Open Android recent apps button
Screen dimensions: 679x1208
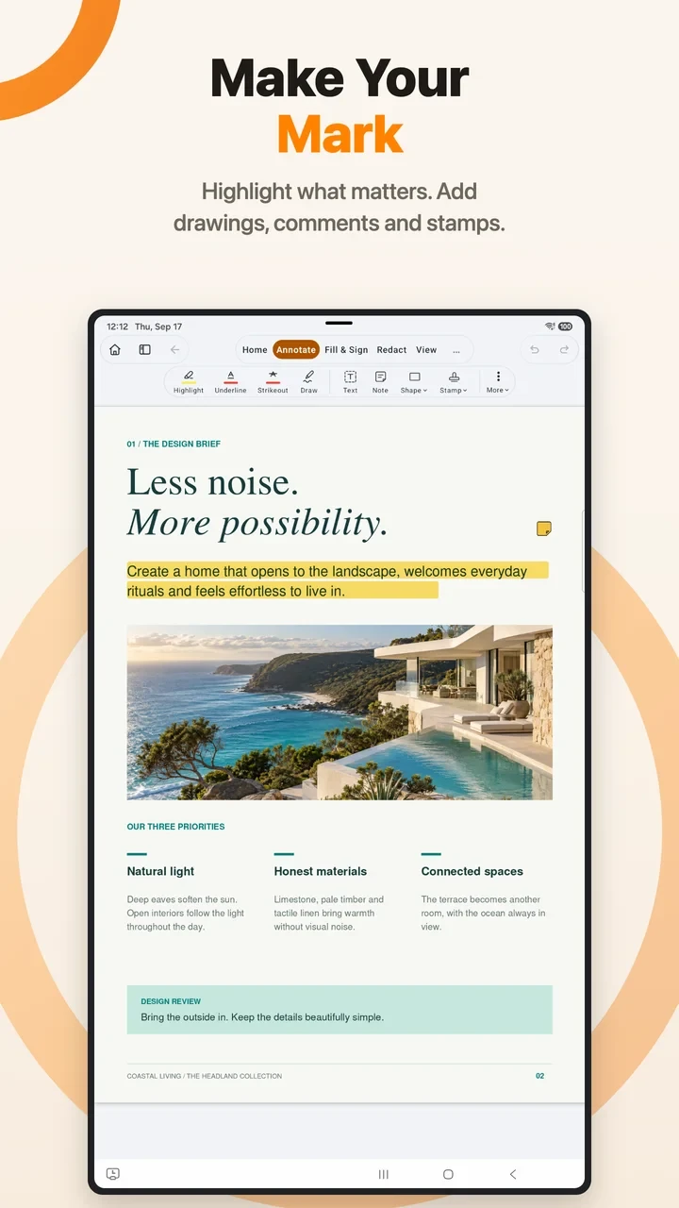pyautogui.click(x=384, y=1174)
